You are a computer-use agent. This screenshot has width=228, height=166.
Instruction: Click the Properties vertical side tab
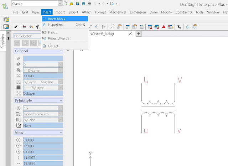[3, 41]
